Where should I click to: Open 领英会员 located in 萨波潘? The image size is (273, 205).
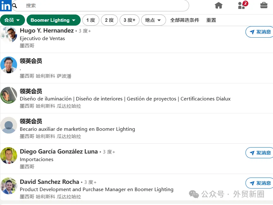click(31, 61)
